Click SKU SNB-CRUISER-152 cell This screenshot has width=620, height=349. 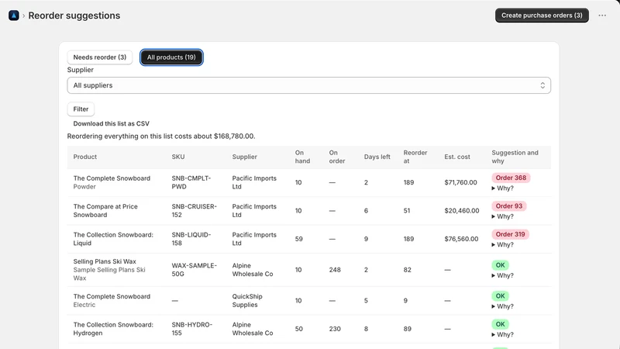coord(195,210)
